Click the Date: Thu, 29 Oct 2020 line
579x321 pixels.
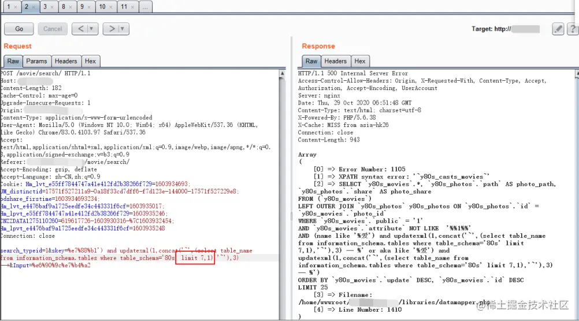(x=355, y=103)
